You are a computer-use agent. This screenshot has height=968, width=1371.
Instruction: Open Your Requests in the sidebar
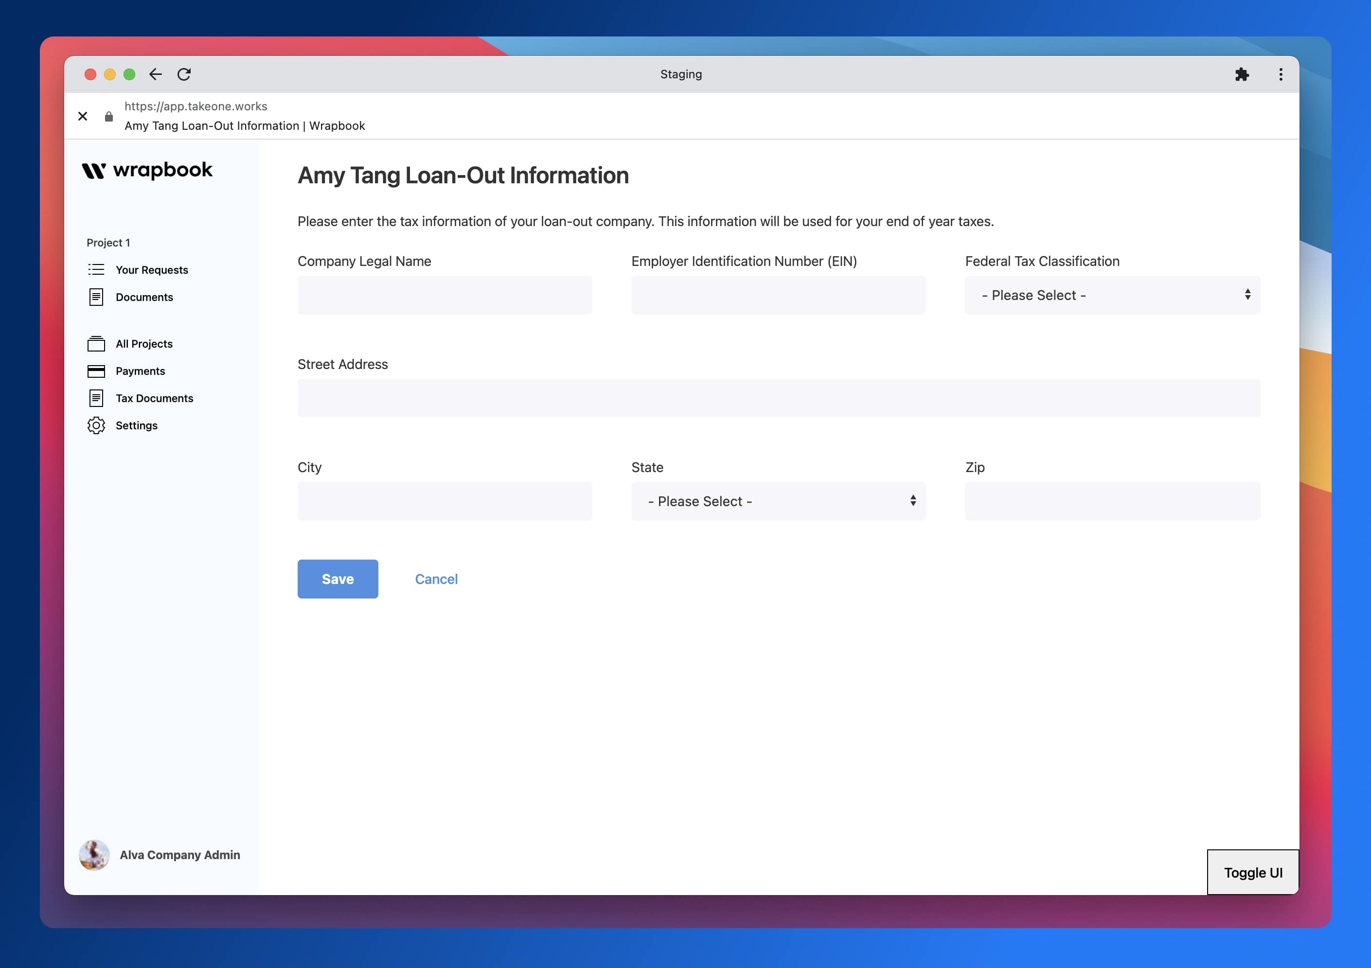(x=152, y=269)
